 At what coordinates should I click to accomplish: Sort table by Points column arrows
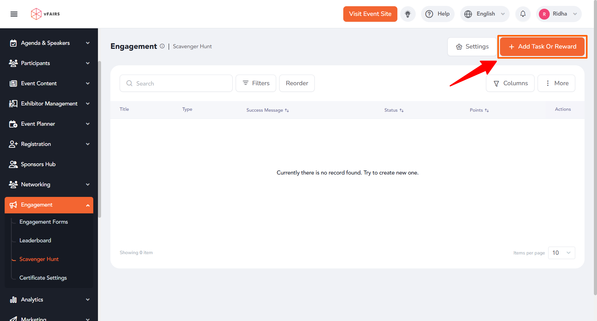tap(487, 110)
